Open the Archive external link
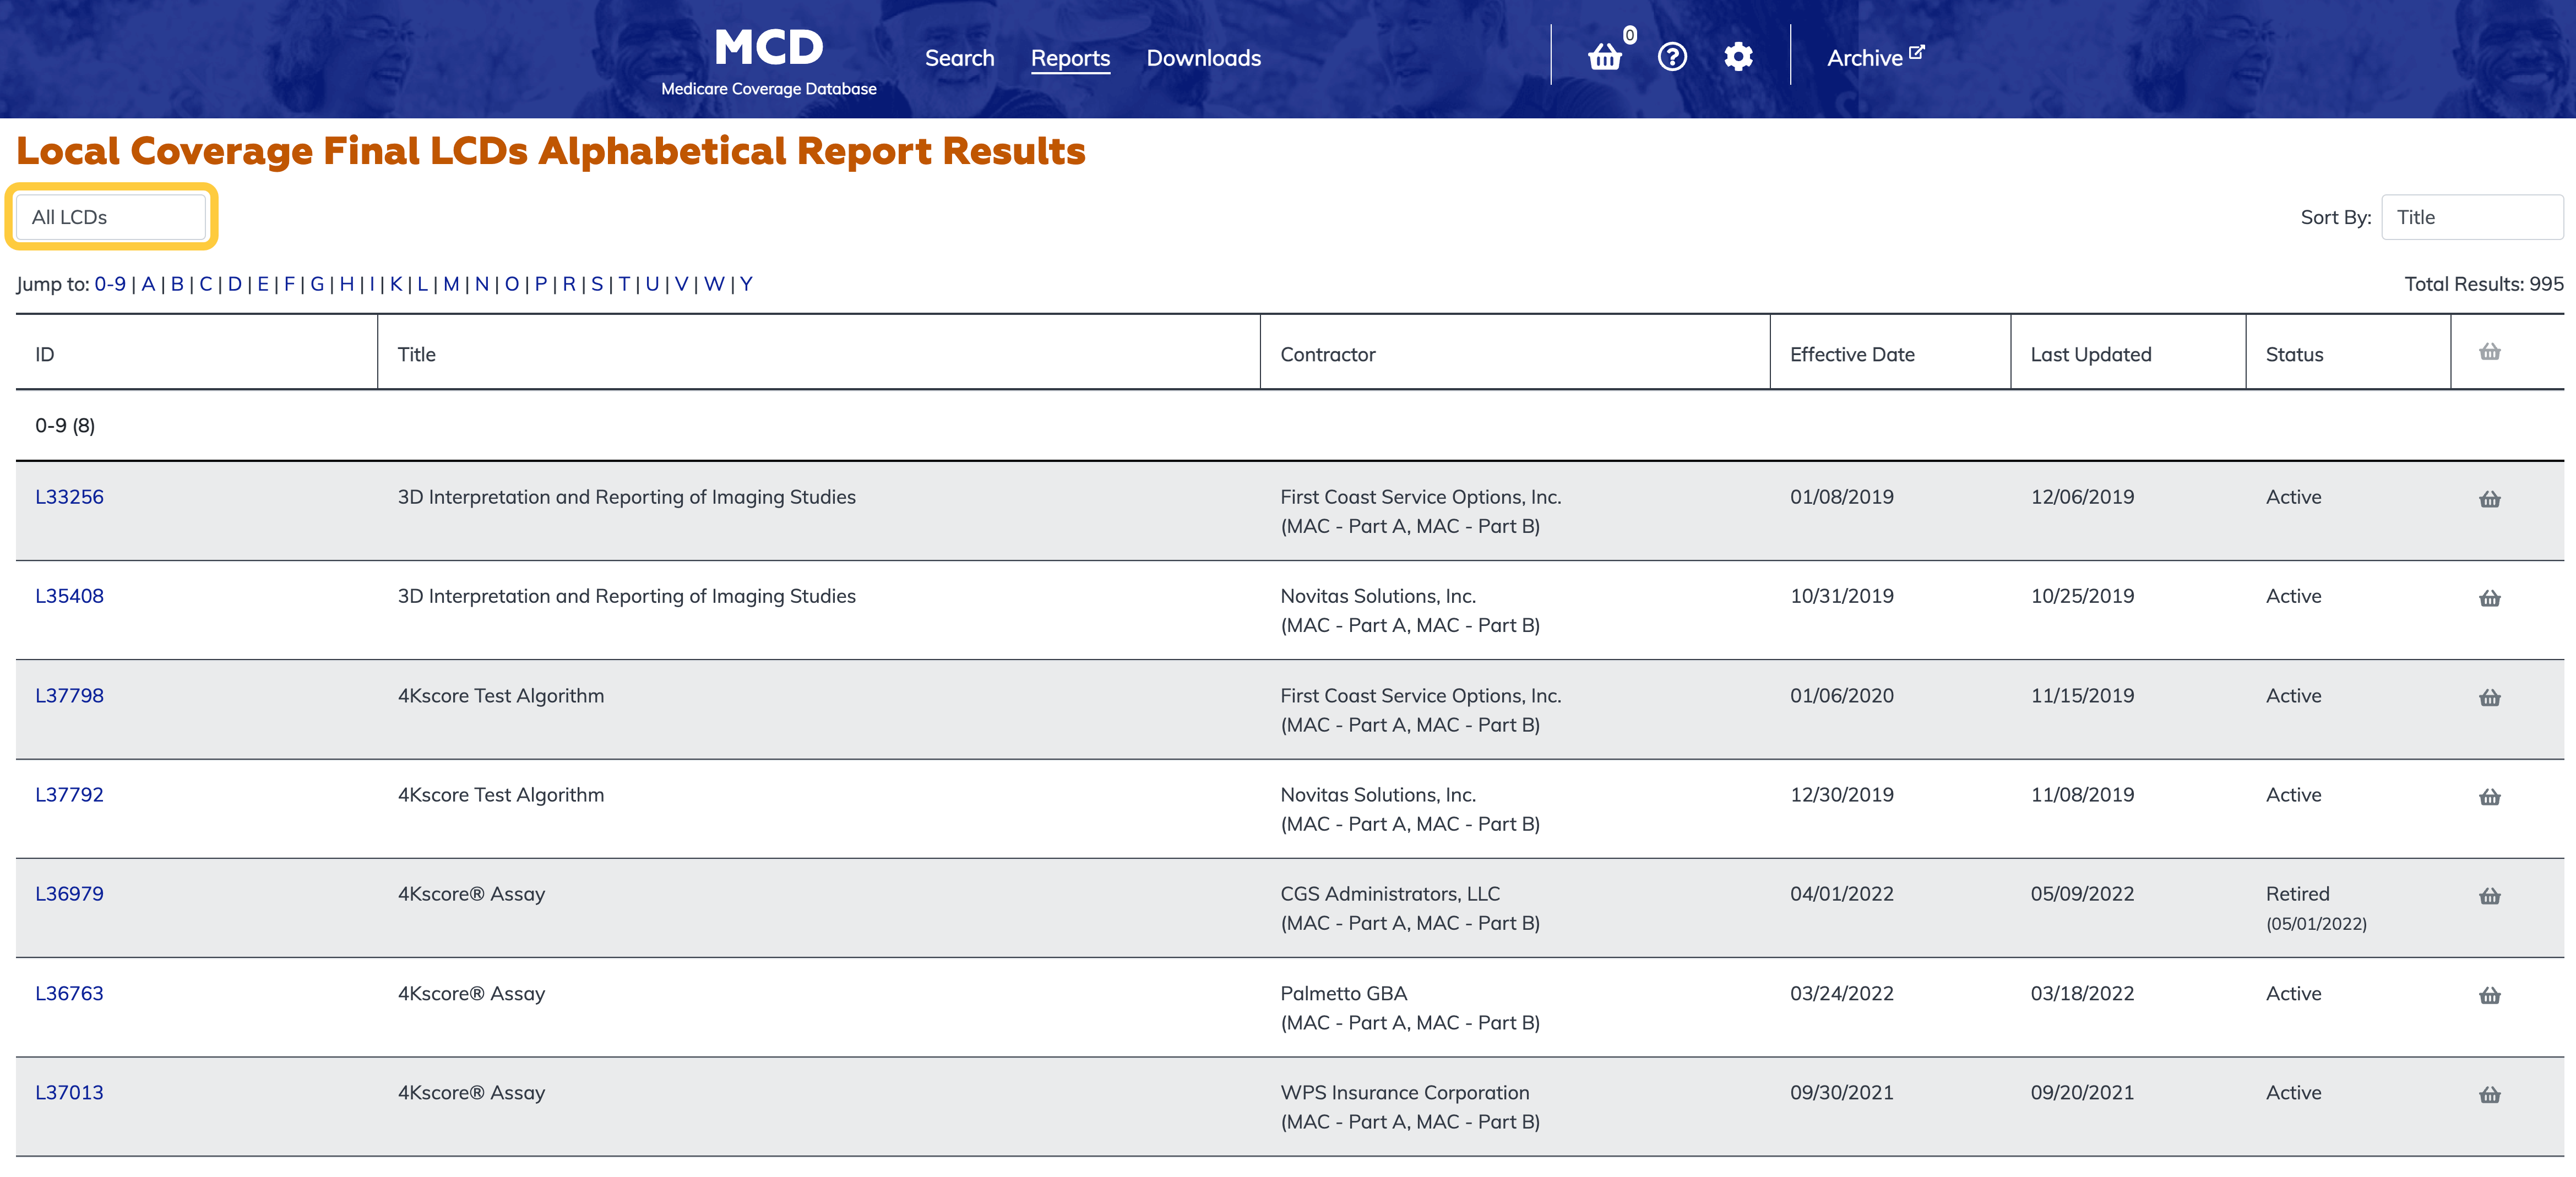The image size is (2576, 1177). [1874, 58]
